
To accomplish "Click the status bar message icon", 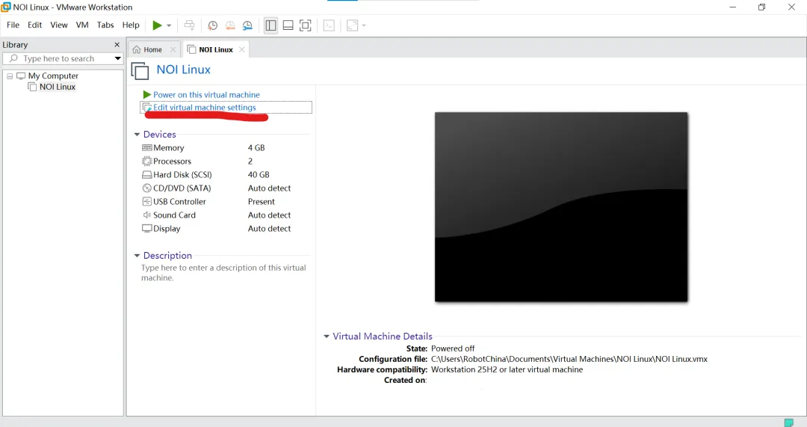I will (788, 423).
